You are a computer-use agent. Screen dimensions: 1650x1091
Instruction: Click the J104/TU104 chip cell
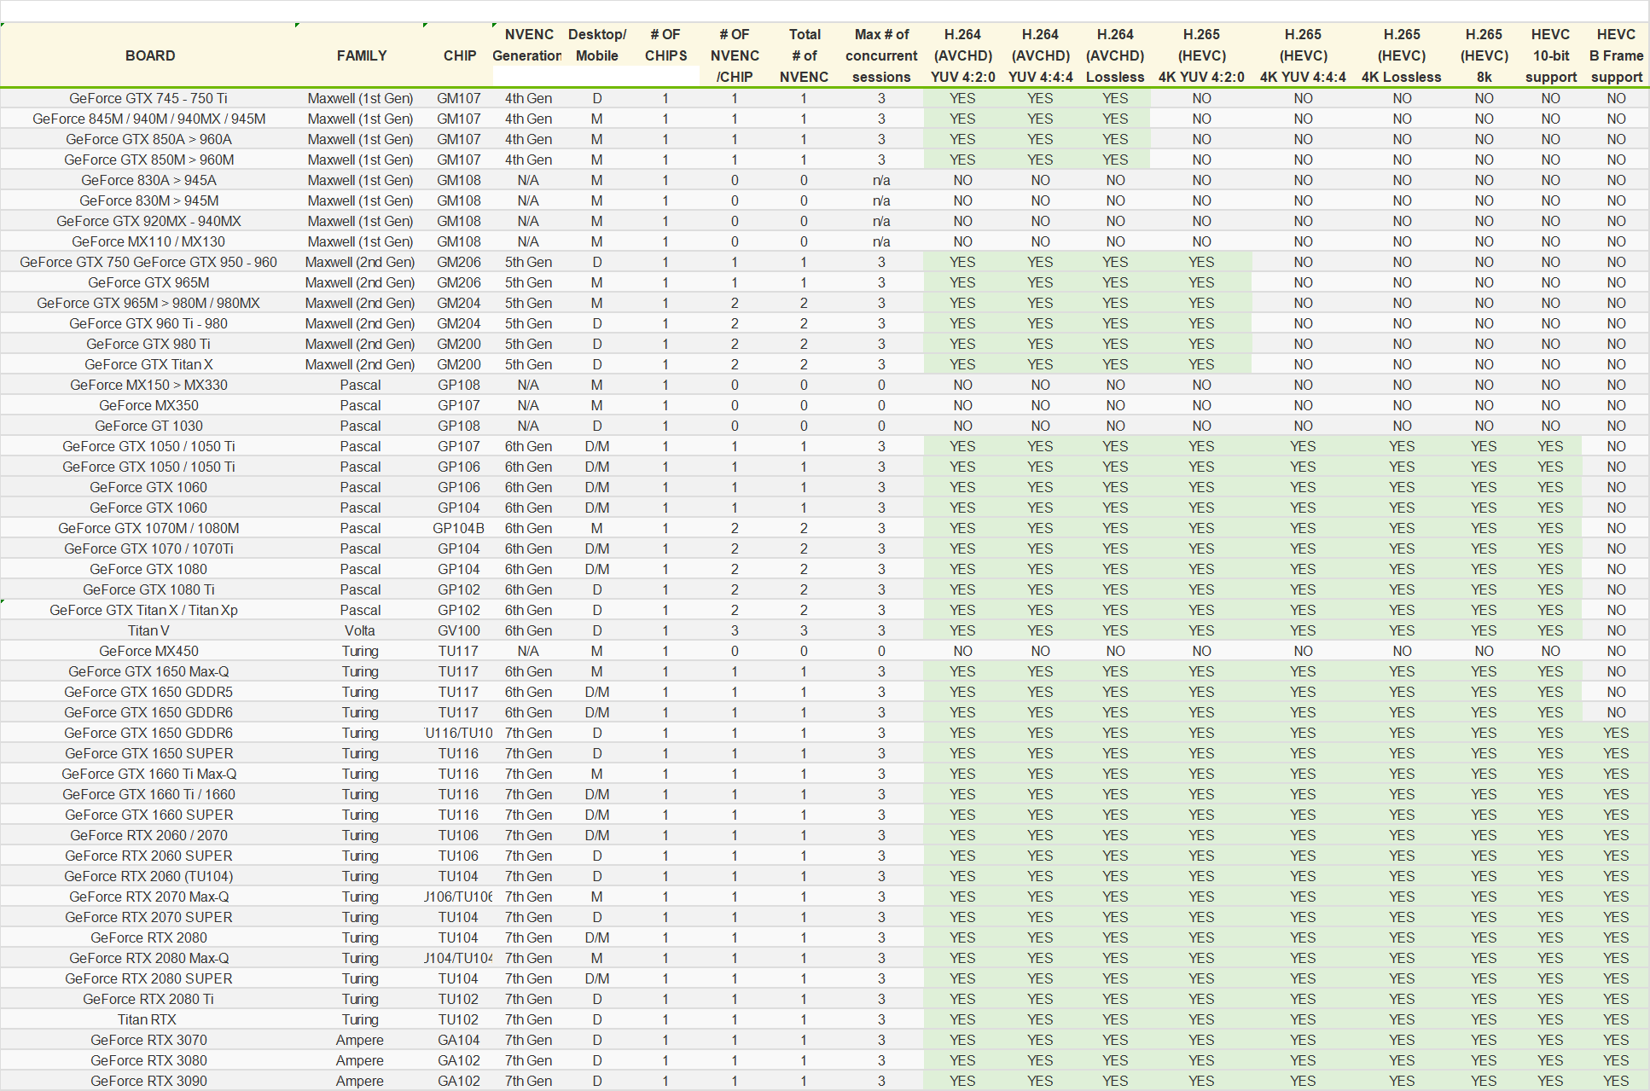click(459, 958)
